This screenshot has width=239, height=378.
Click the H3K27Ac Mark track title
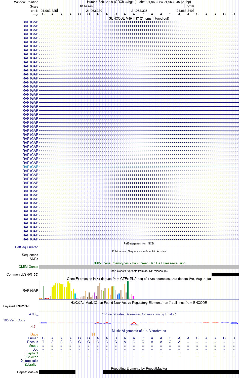139,303
